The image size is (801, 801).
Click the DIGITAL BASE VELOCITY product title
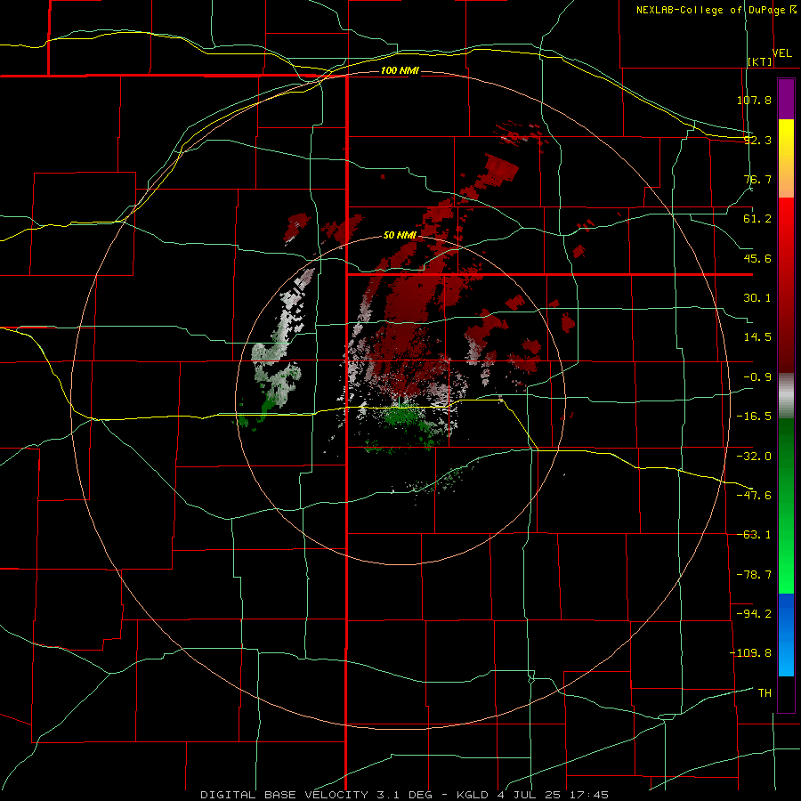284,795
